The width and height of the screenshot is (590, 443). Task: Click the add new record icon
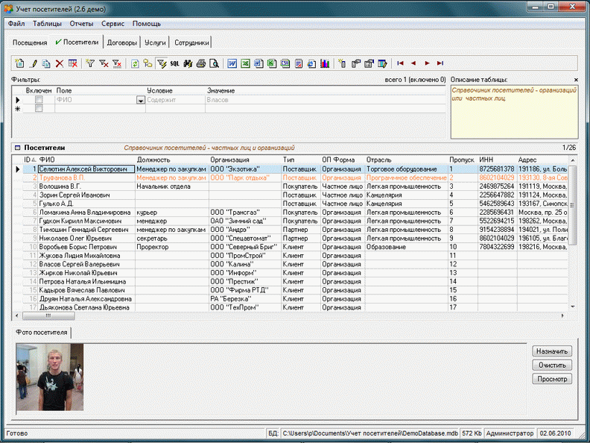click(19, 63)
